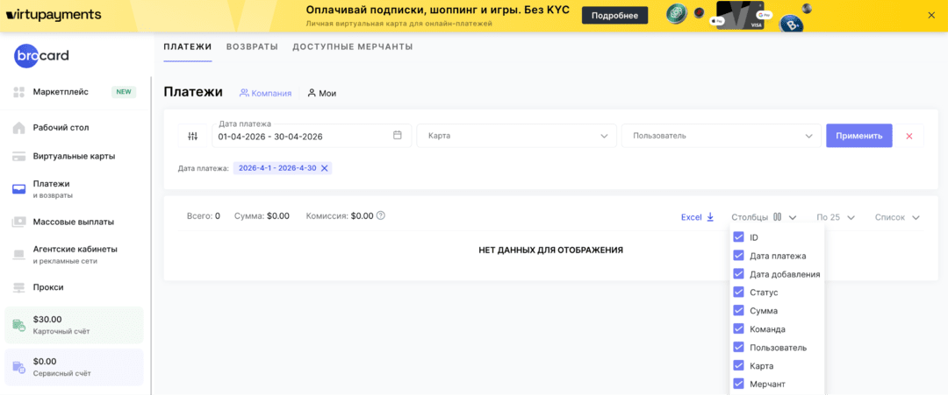Screen dimensions: 948x395
Task: Clear filters with the red X button
Action: (x=909, y=137)
